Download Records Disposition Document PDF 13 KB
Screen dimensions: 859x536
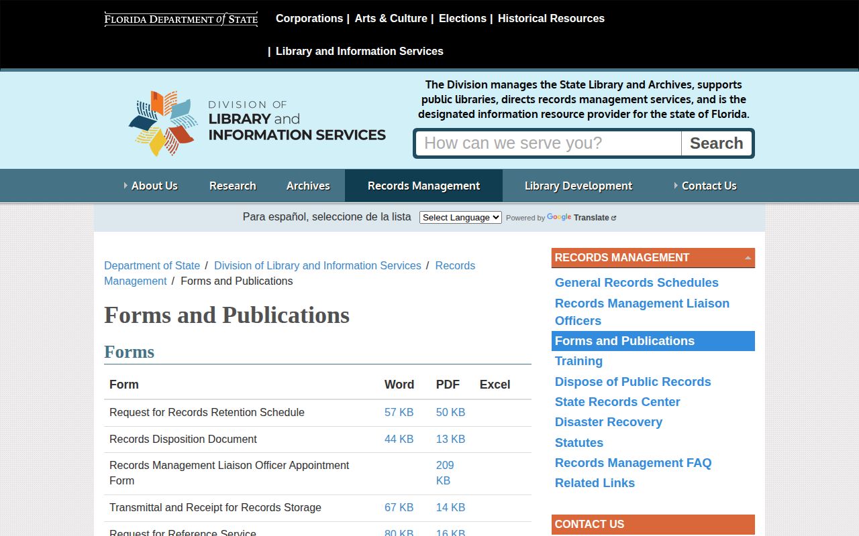tap(450, 440)
